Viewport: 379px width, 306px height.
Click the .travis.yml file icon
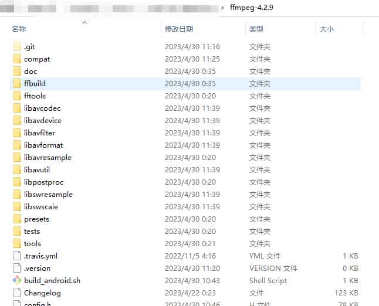pos(17,256)
